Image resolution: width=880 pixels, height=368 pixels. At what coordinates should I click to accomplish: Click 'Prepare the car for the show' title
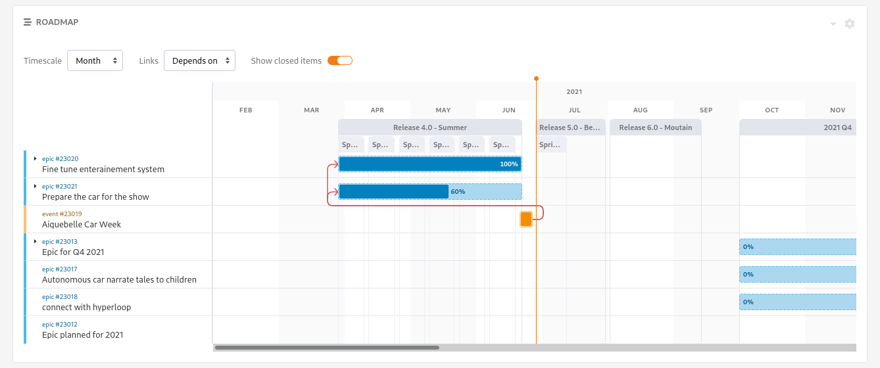(95, 197)
